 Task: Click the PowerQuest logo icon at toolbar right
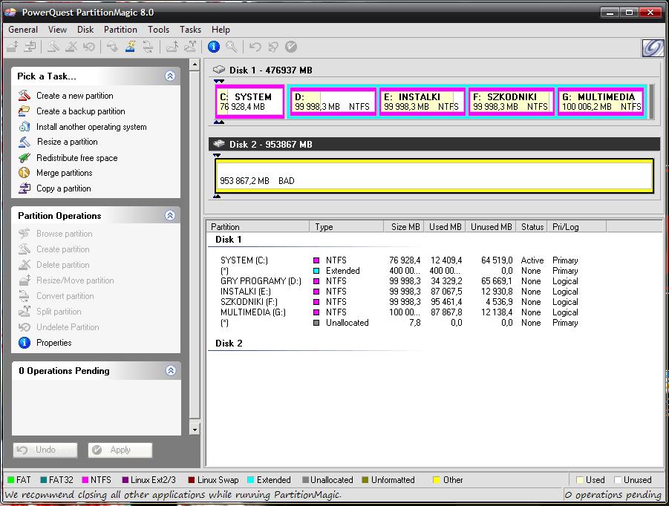[653, 47]
